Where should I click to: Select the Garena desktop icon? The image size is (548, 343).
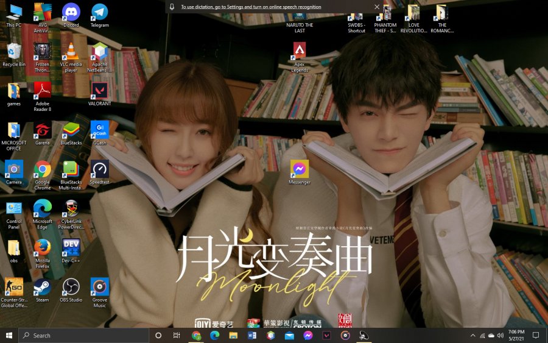[x=42, y=130]
